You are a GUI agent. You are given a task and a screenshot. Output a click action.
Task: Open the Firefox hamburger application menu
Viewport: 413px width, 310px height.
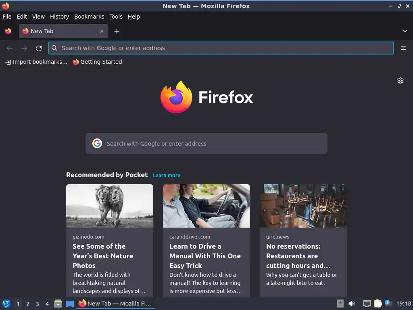(403, 48)
